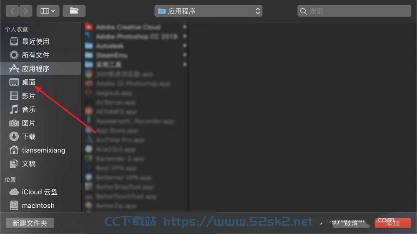Open 影片 movies folder

[40, 96]
